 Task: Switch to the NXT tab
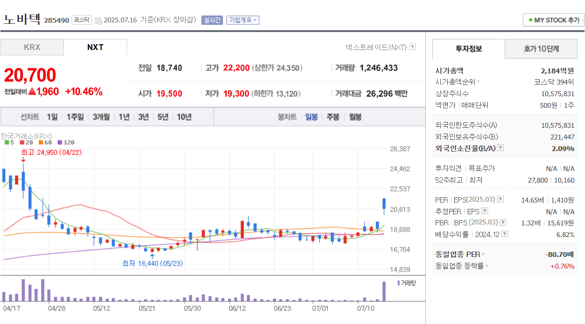[x=95, y=47]
